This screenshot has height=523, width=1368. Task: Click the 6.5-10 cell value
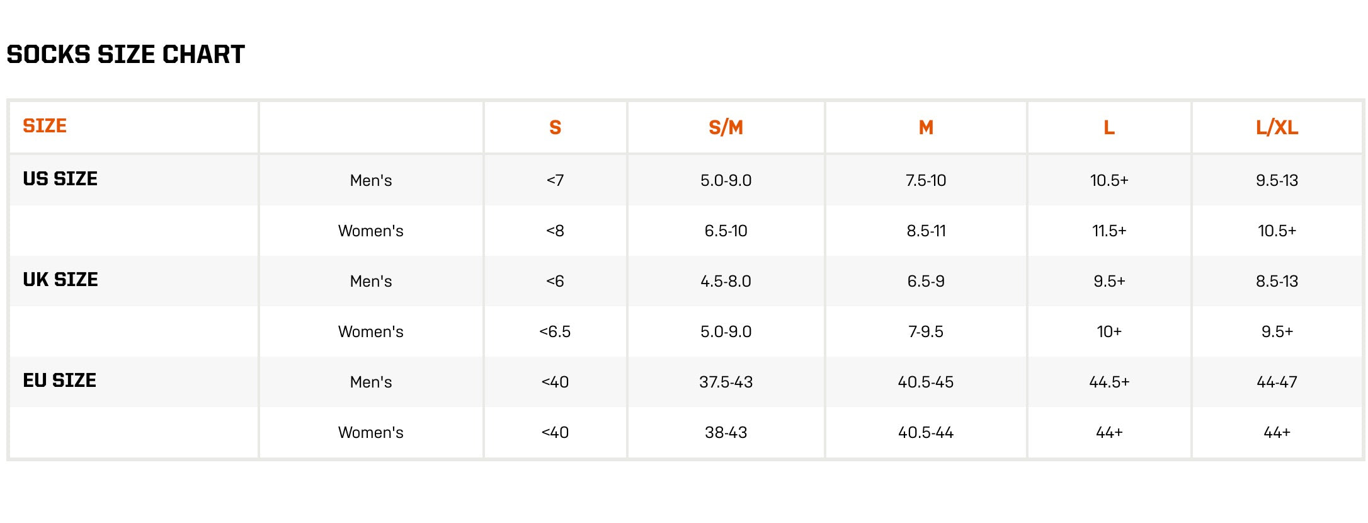[x=726, y=231]
